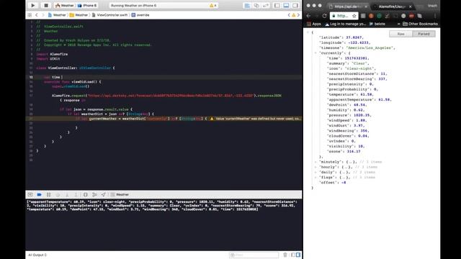Click browser back arrow
Image resolution: width=461 pixels, height=259 pixels.
pyautogui.click(x=308, y=16)
